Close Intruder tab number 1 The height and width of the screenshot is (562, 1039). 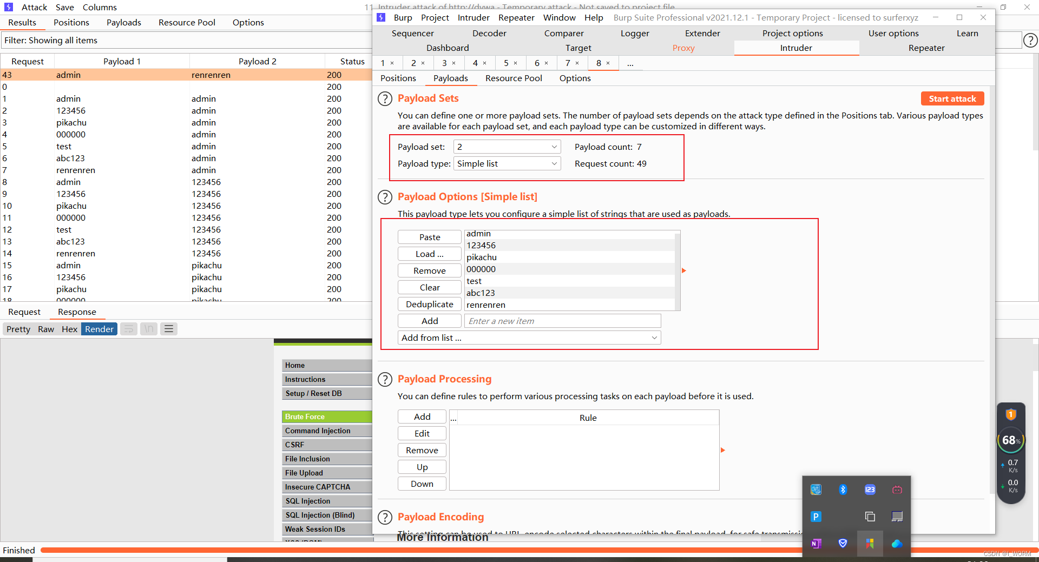pyautogui.click(x=392, y=63)
